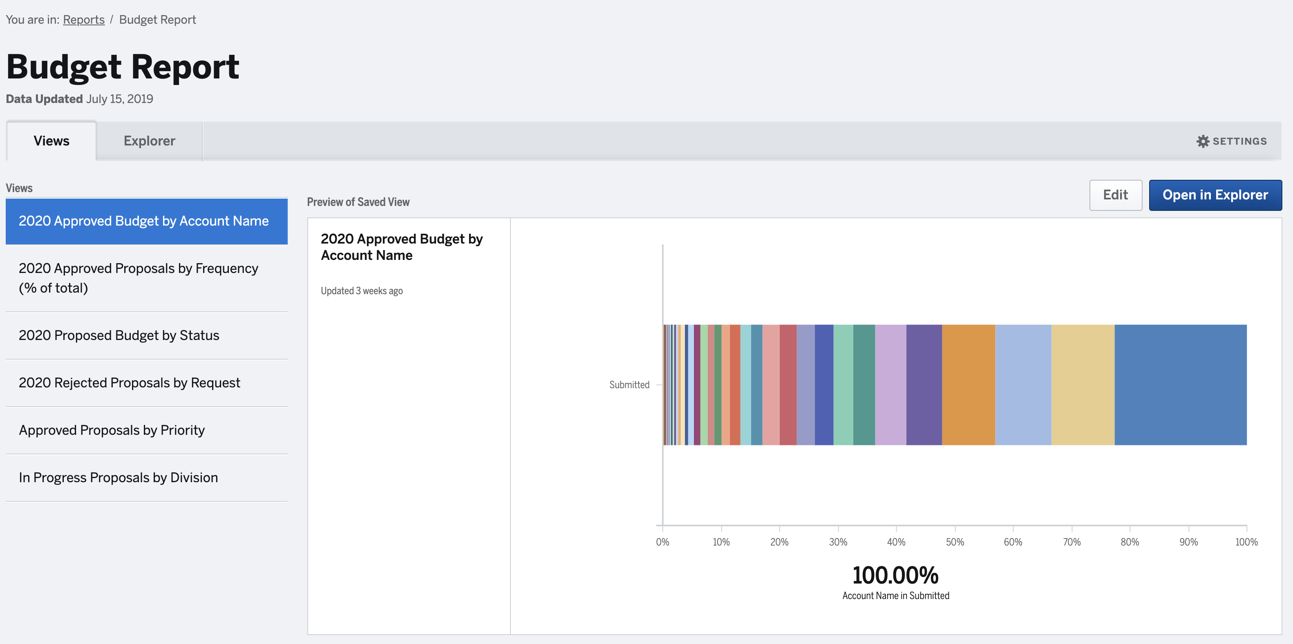Image resolution: width=1293 pixels, height=644 pixels.
Task: Select the Views tab
Action: (x=51, y=141)
